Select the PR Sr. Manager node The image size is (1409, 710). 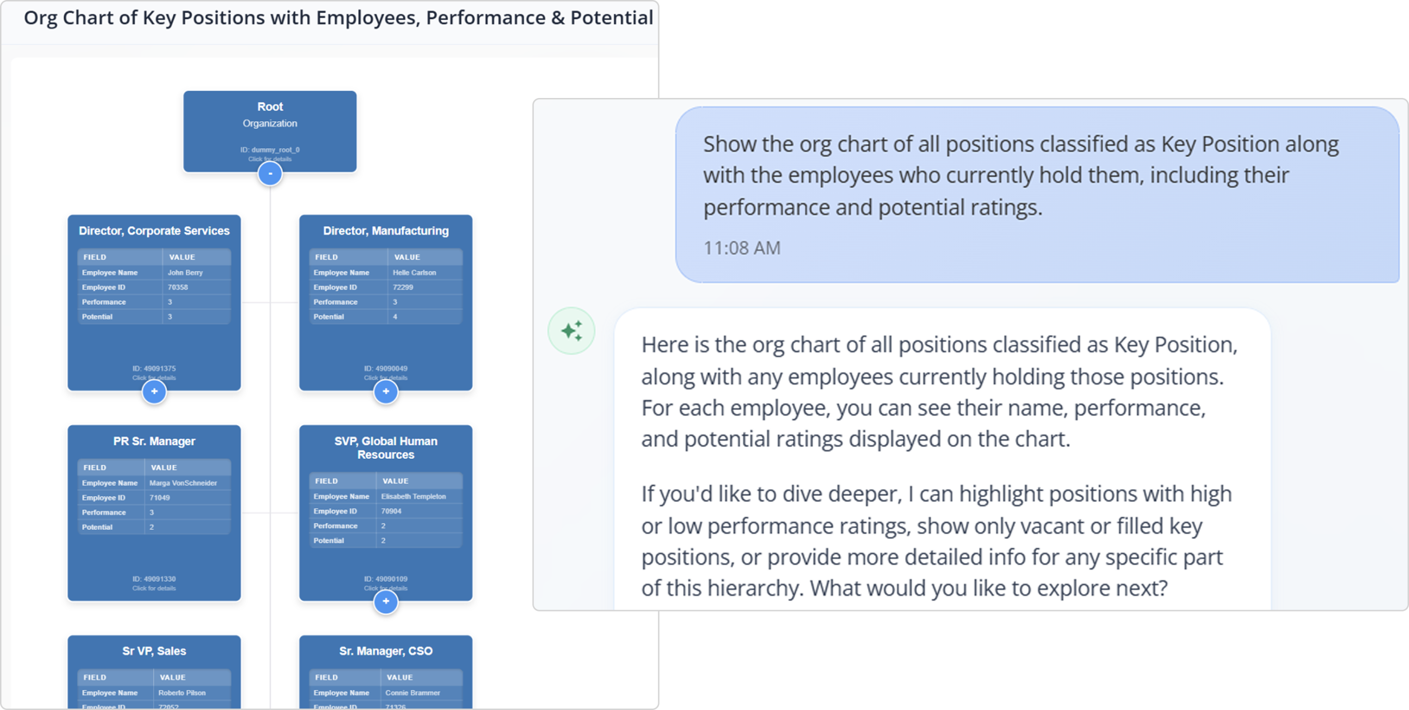coord(153,441)
